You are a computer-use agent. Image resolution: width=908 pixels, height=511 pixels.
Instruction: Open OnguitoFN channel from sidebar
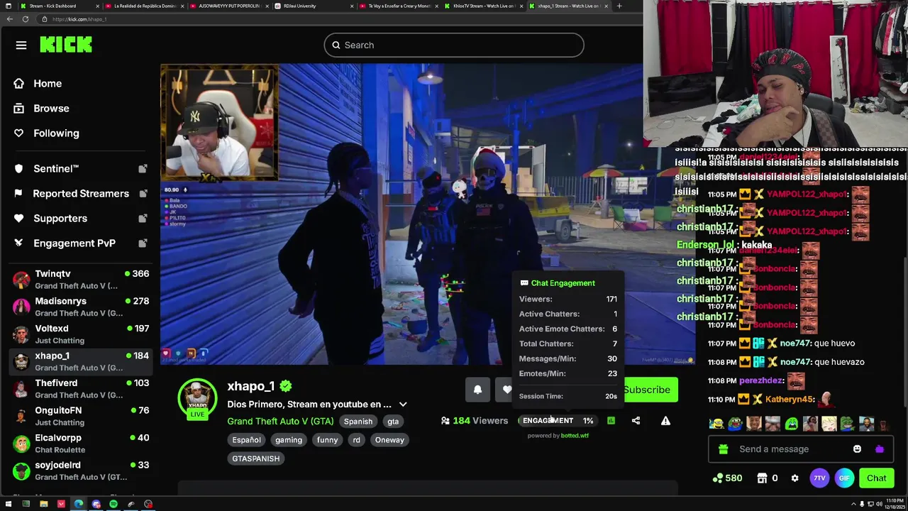81,416
